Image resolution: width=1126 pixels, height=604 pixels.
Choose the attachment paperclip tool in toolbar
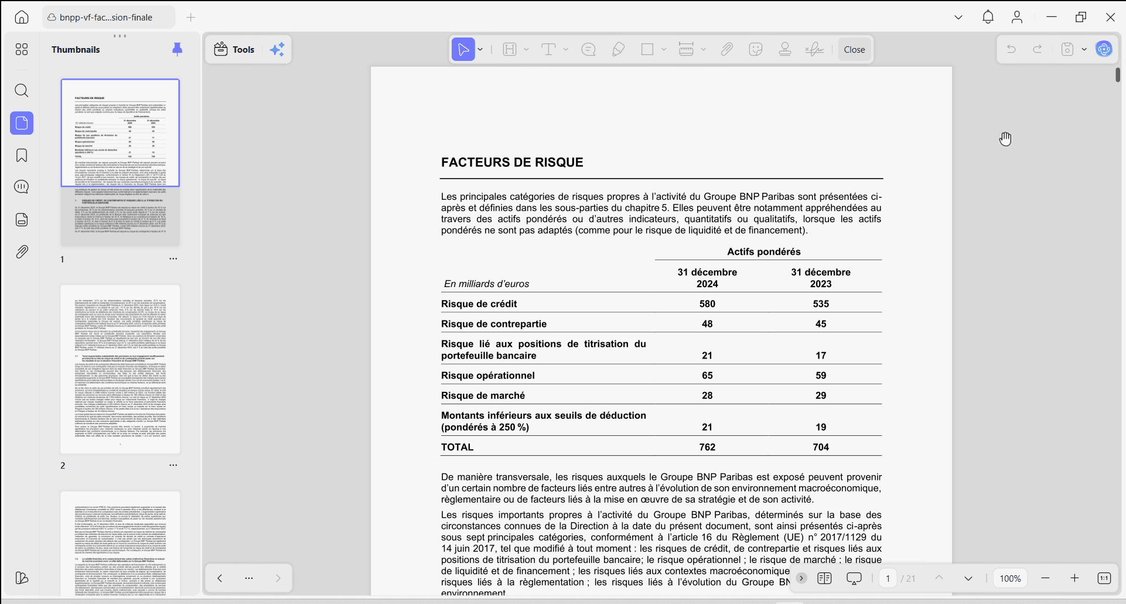726,50
